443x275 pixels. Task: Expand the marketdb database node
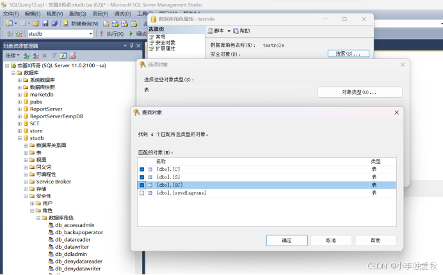(x=19, y=95)
